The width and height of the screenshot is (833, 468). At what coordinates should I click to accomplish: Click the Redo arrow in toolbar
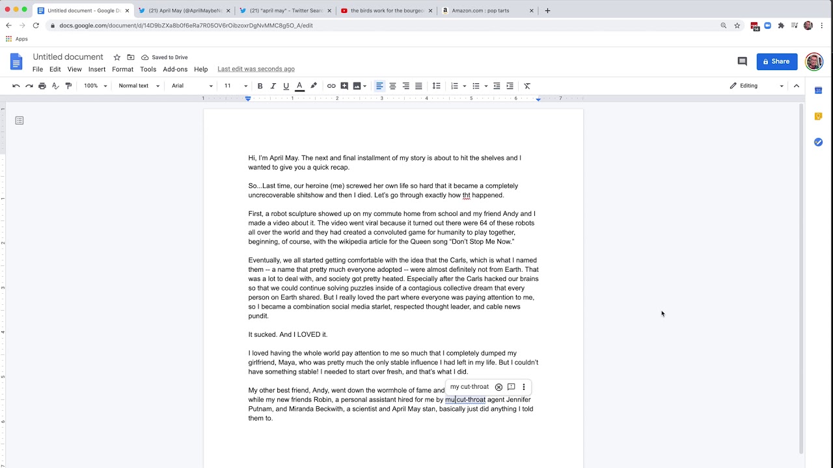coord(29,86)
